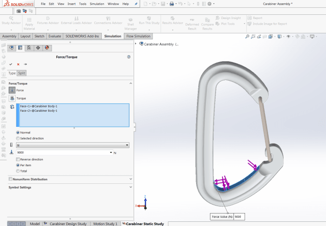Select the Force load type icon
The height and width of the screenshot is (226, 326).
tap(12, 90)
